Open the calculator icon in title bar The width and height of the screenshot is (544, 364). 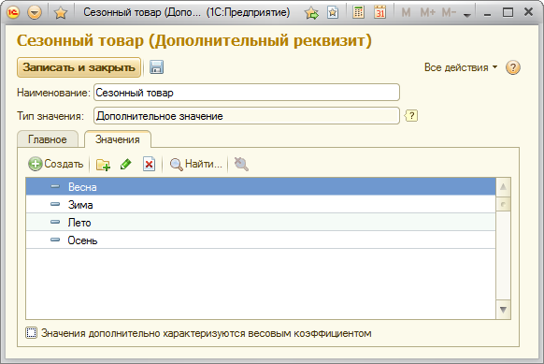click(358, 12)
